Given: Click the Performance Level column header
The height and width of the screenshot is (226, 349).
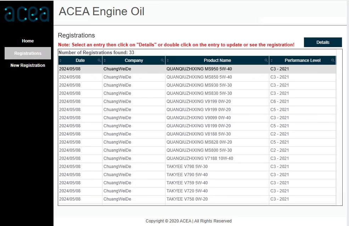Looking at the screenshot, I should [303, 60].
